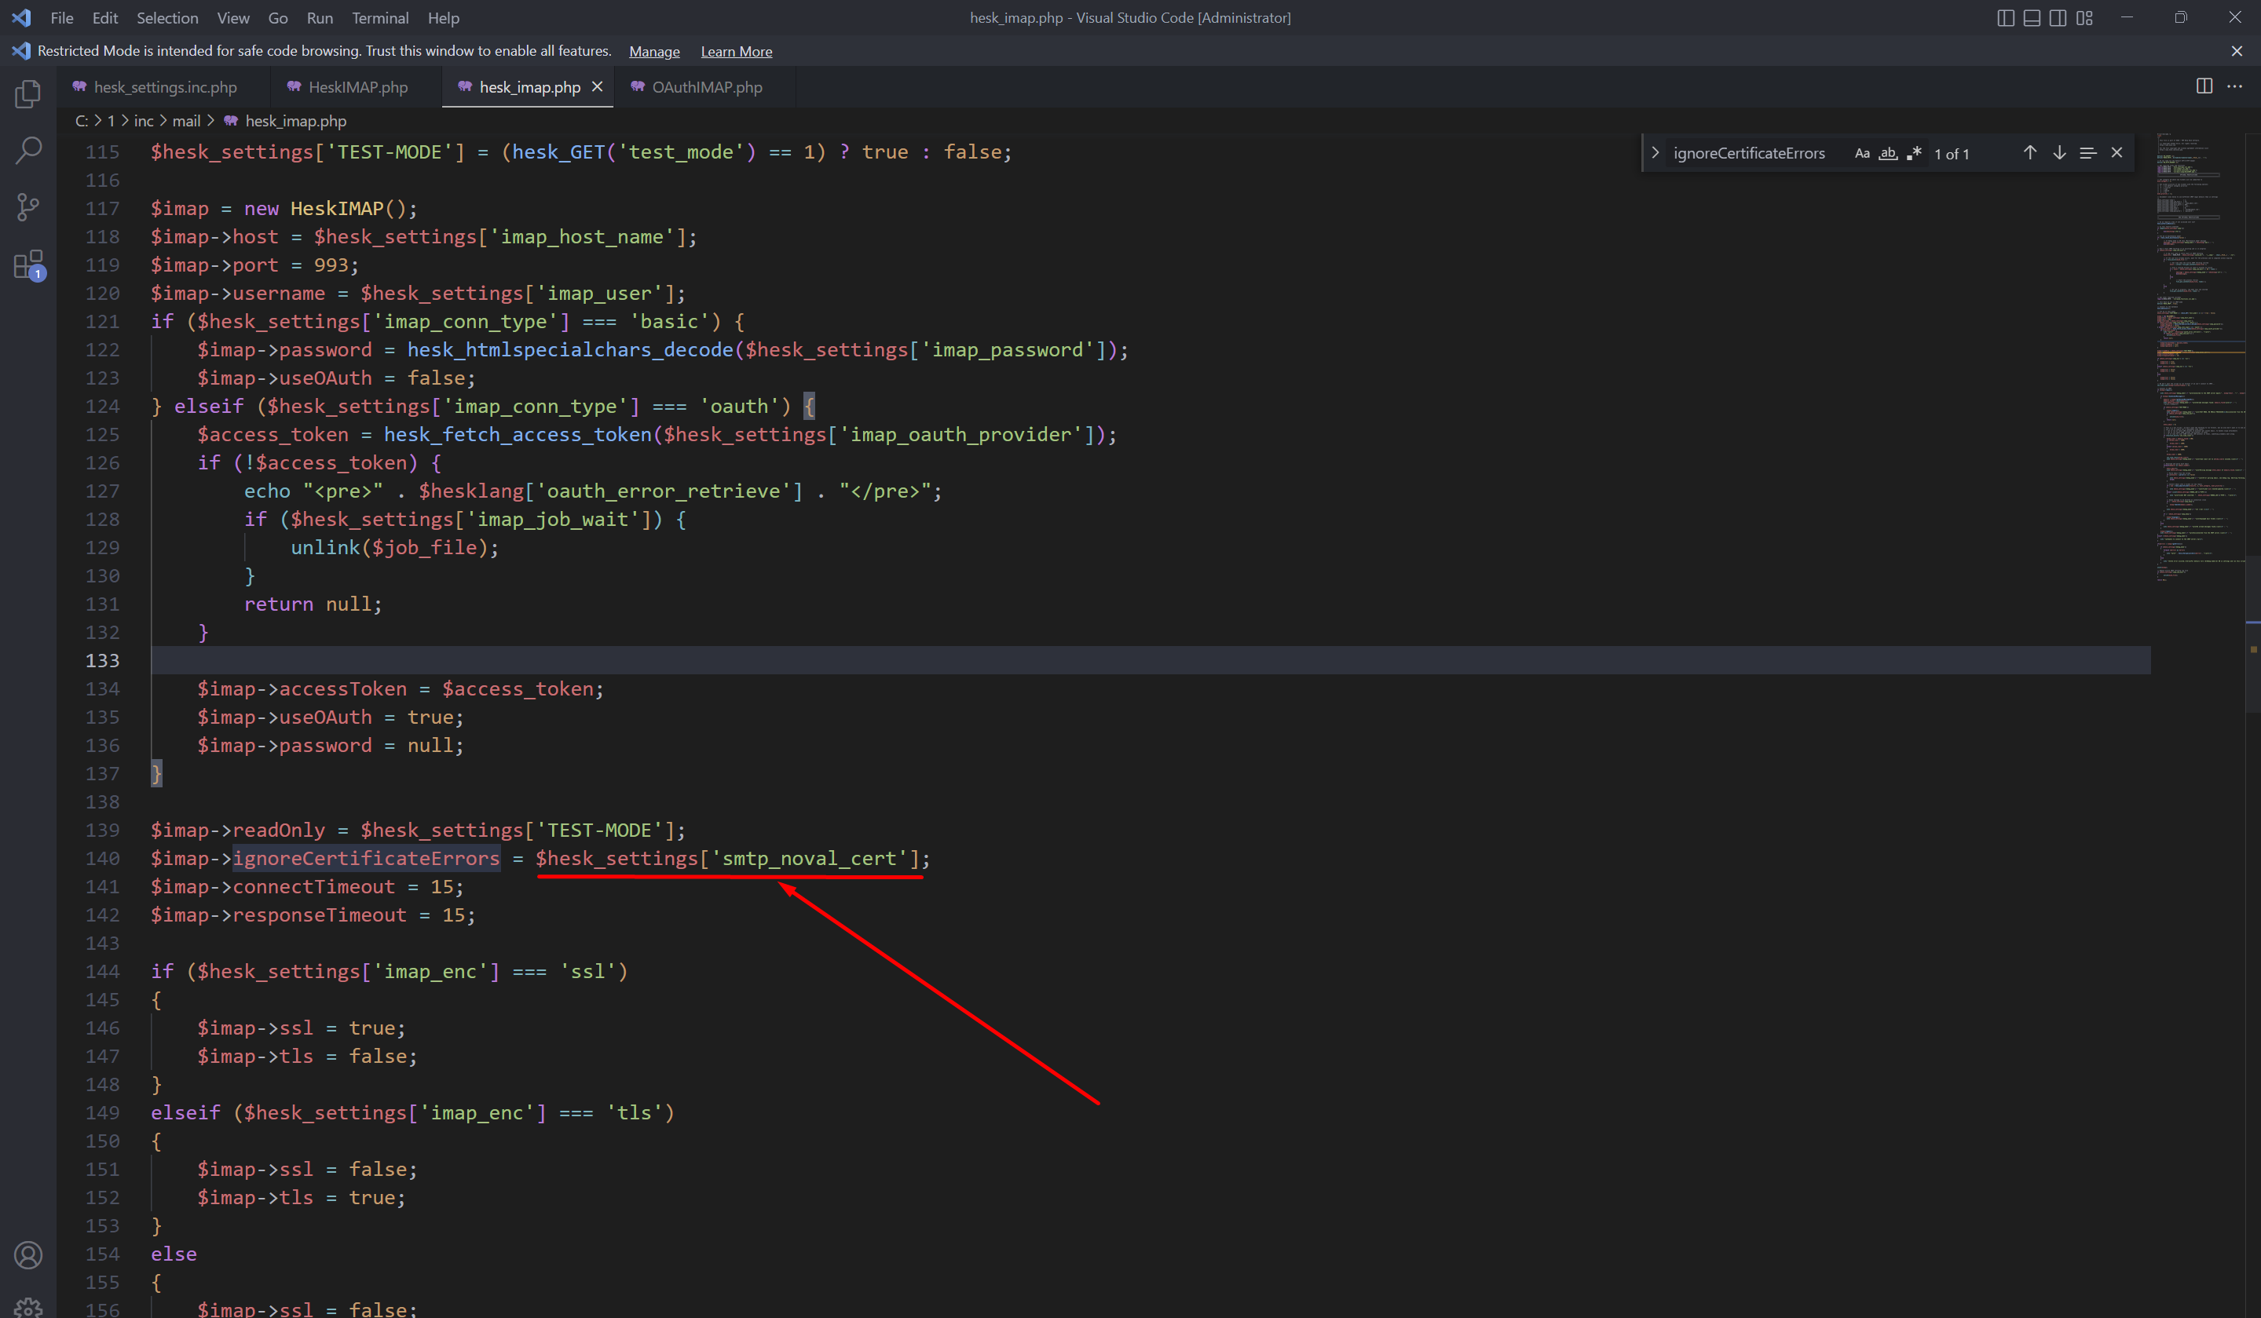The image size is (2261, 1318).
Task: Toggle Find in Selection
Action: [x=2088, y=153]
